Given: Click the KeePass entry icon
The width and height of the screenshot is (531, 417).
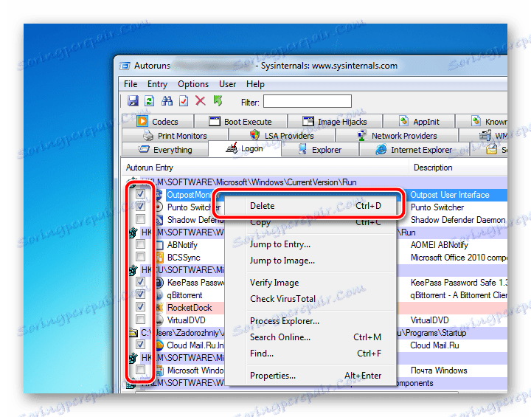Looking at the screenshot, I should (159, 283).
